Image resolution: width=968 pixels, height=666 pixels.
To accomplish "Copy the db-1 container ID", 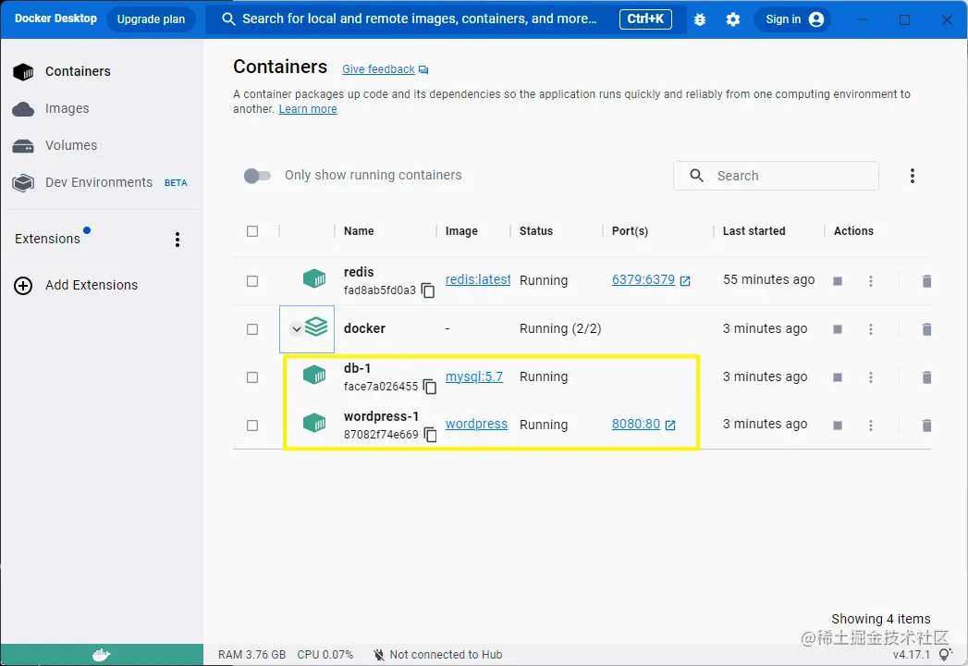I will click(x=428, y=387).
